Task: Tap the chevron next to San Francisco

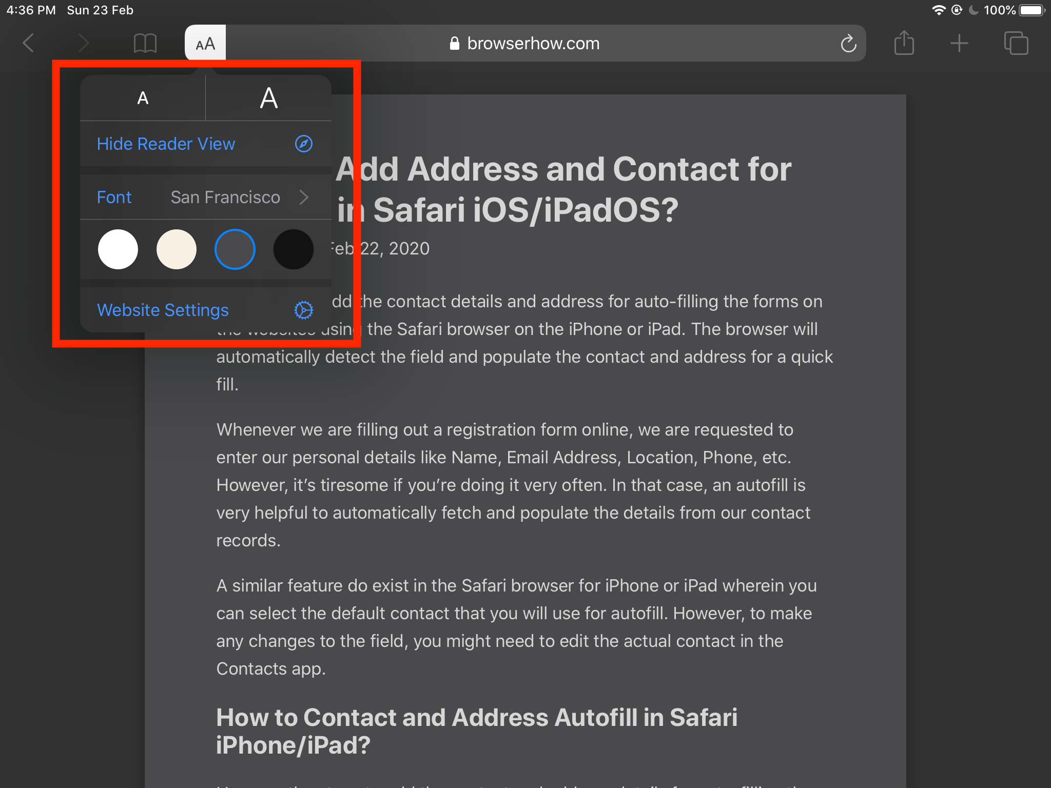Action: [304, 197]
